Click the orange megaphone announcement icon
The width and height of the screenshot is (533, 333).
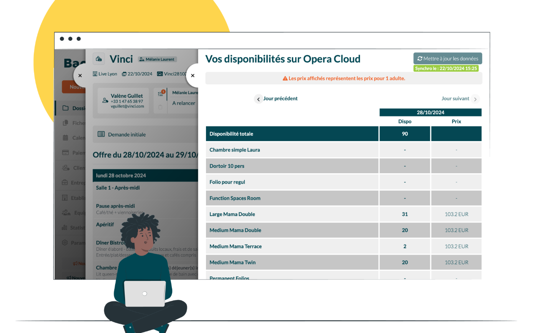(x=75, y=264)
